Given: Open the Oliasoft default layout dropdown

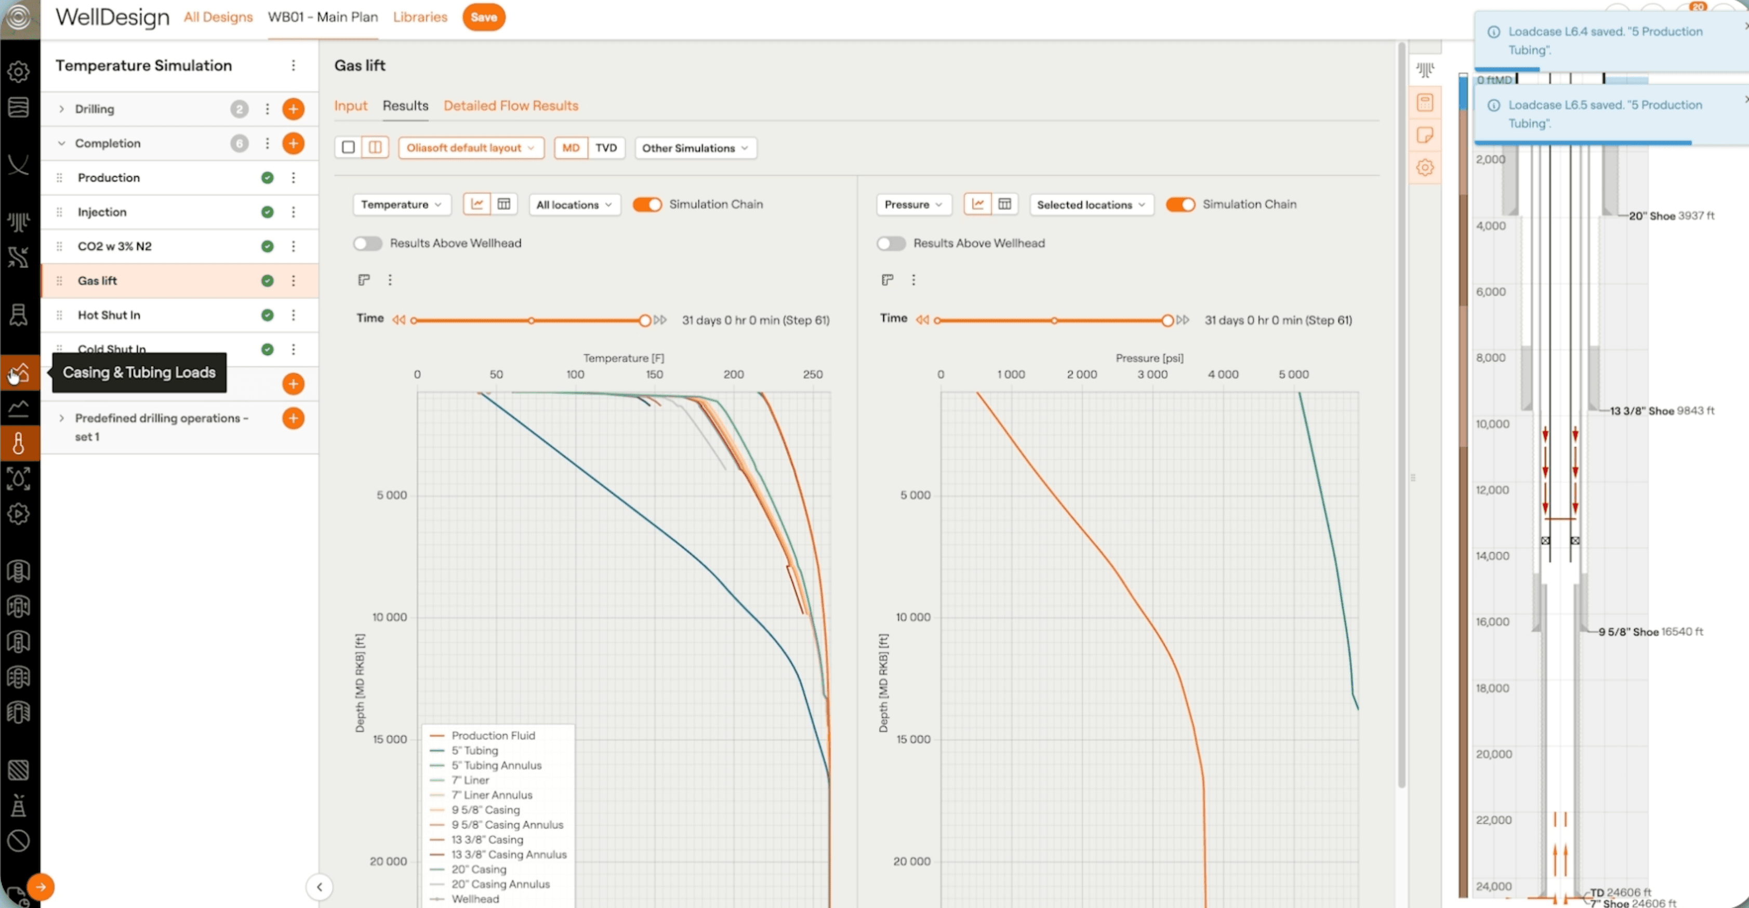Looking at the screenshot, I should click(x=471, y=148).
